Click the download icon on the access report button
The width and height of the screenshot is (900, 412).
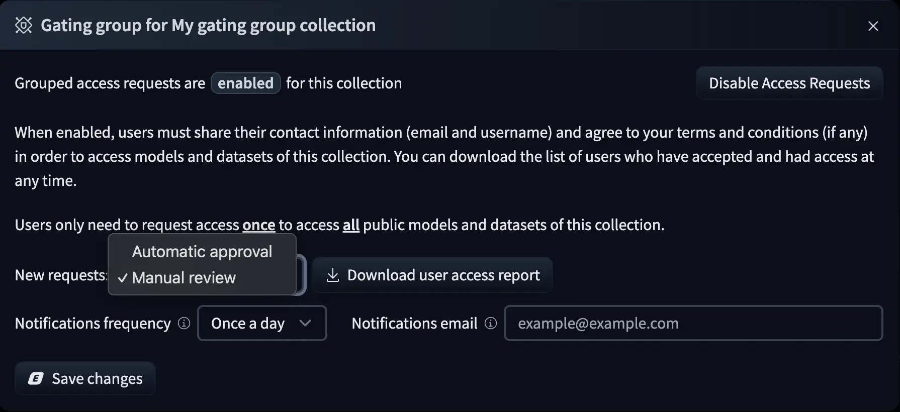click(333, 275)
